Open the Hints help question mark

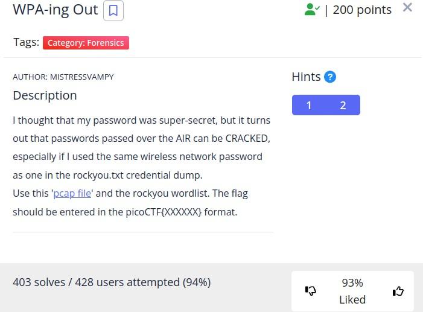(x=329, y=77)
